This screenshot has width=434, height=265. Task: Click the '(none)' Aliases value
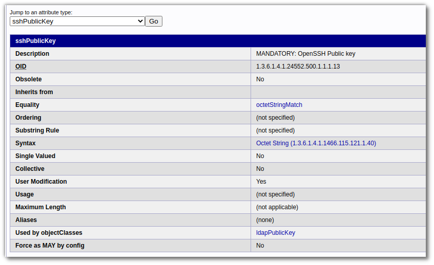tap(265, 220)
